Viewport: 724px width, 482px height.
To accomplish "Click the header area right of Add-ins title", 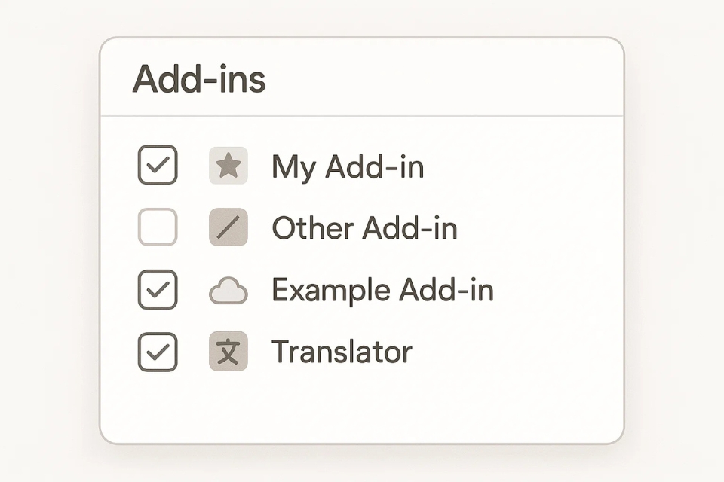I will click(x=452, y=79).
